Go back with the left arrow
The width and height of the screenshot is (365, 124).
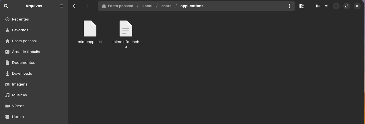75,6
